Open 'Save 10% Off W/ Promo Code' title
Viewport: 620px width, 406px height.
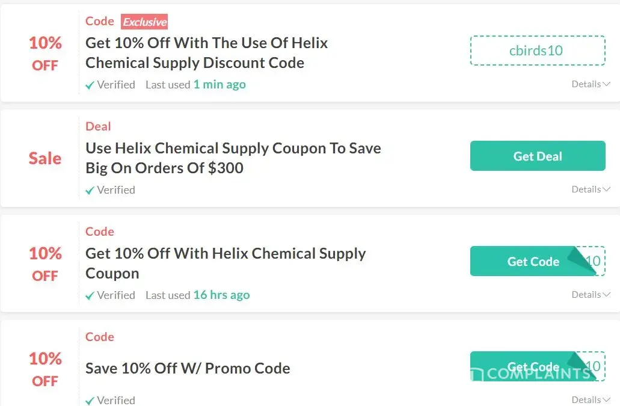(x=188, y=368)
